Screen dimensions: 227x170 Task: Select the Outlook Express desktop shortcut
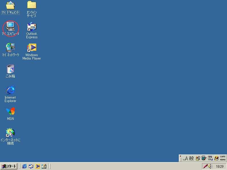(x=32, y=31)
